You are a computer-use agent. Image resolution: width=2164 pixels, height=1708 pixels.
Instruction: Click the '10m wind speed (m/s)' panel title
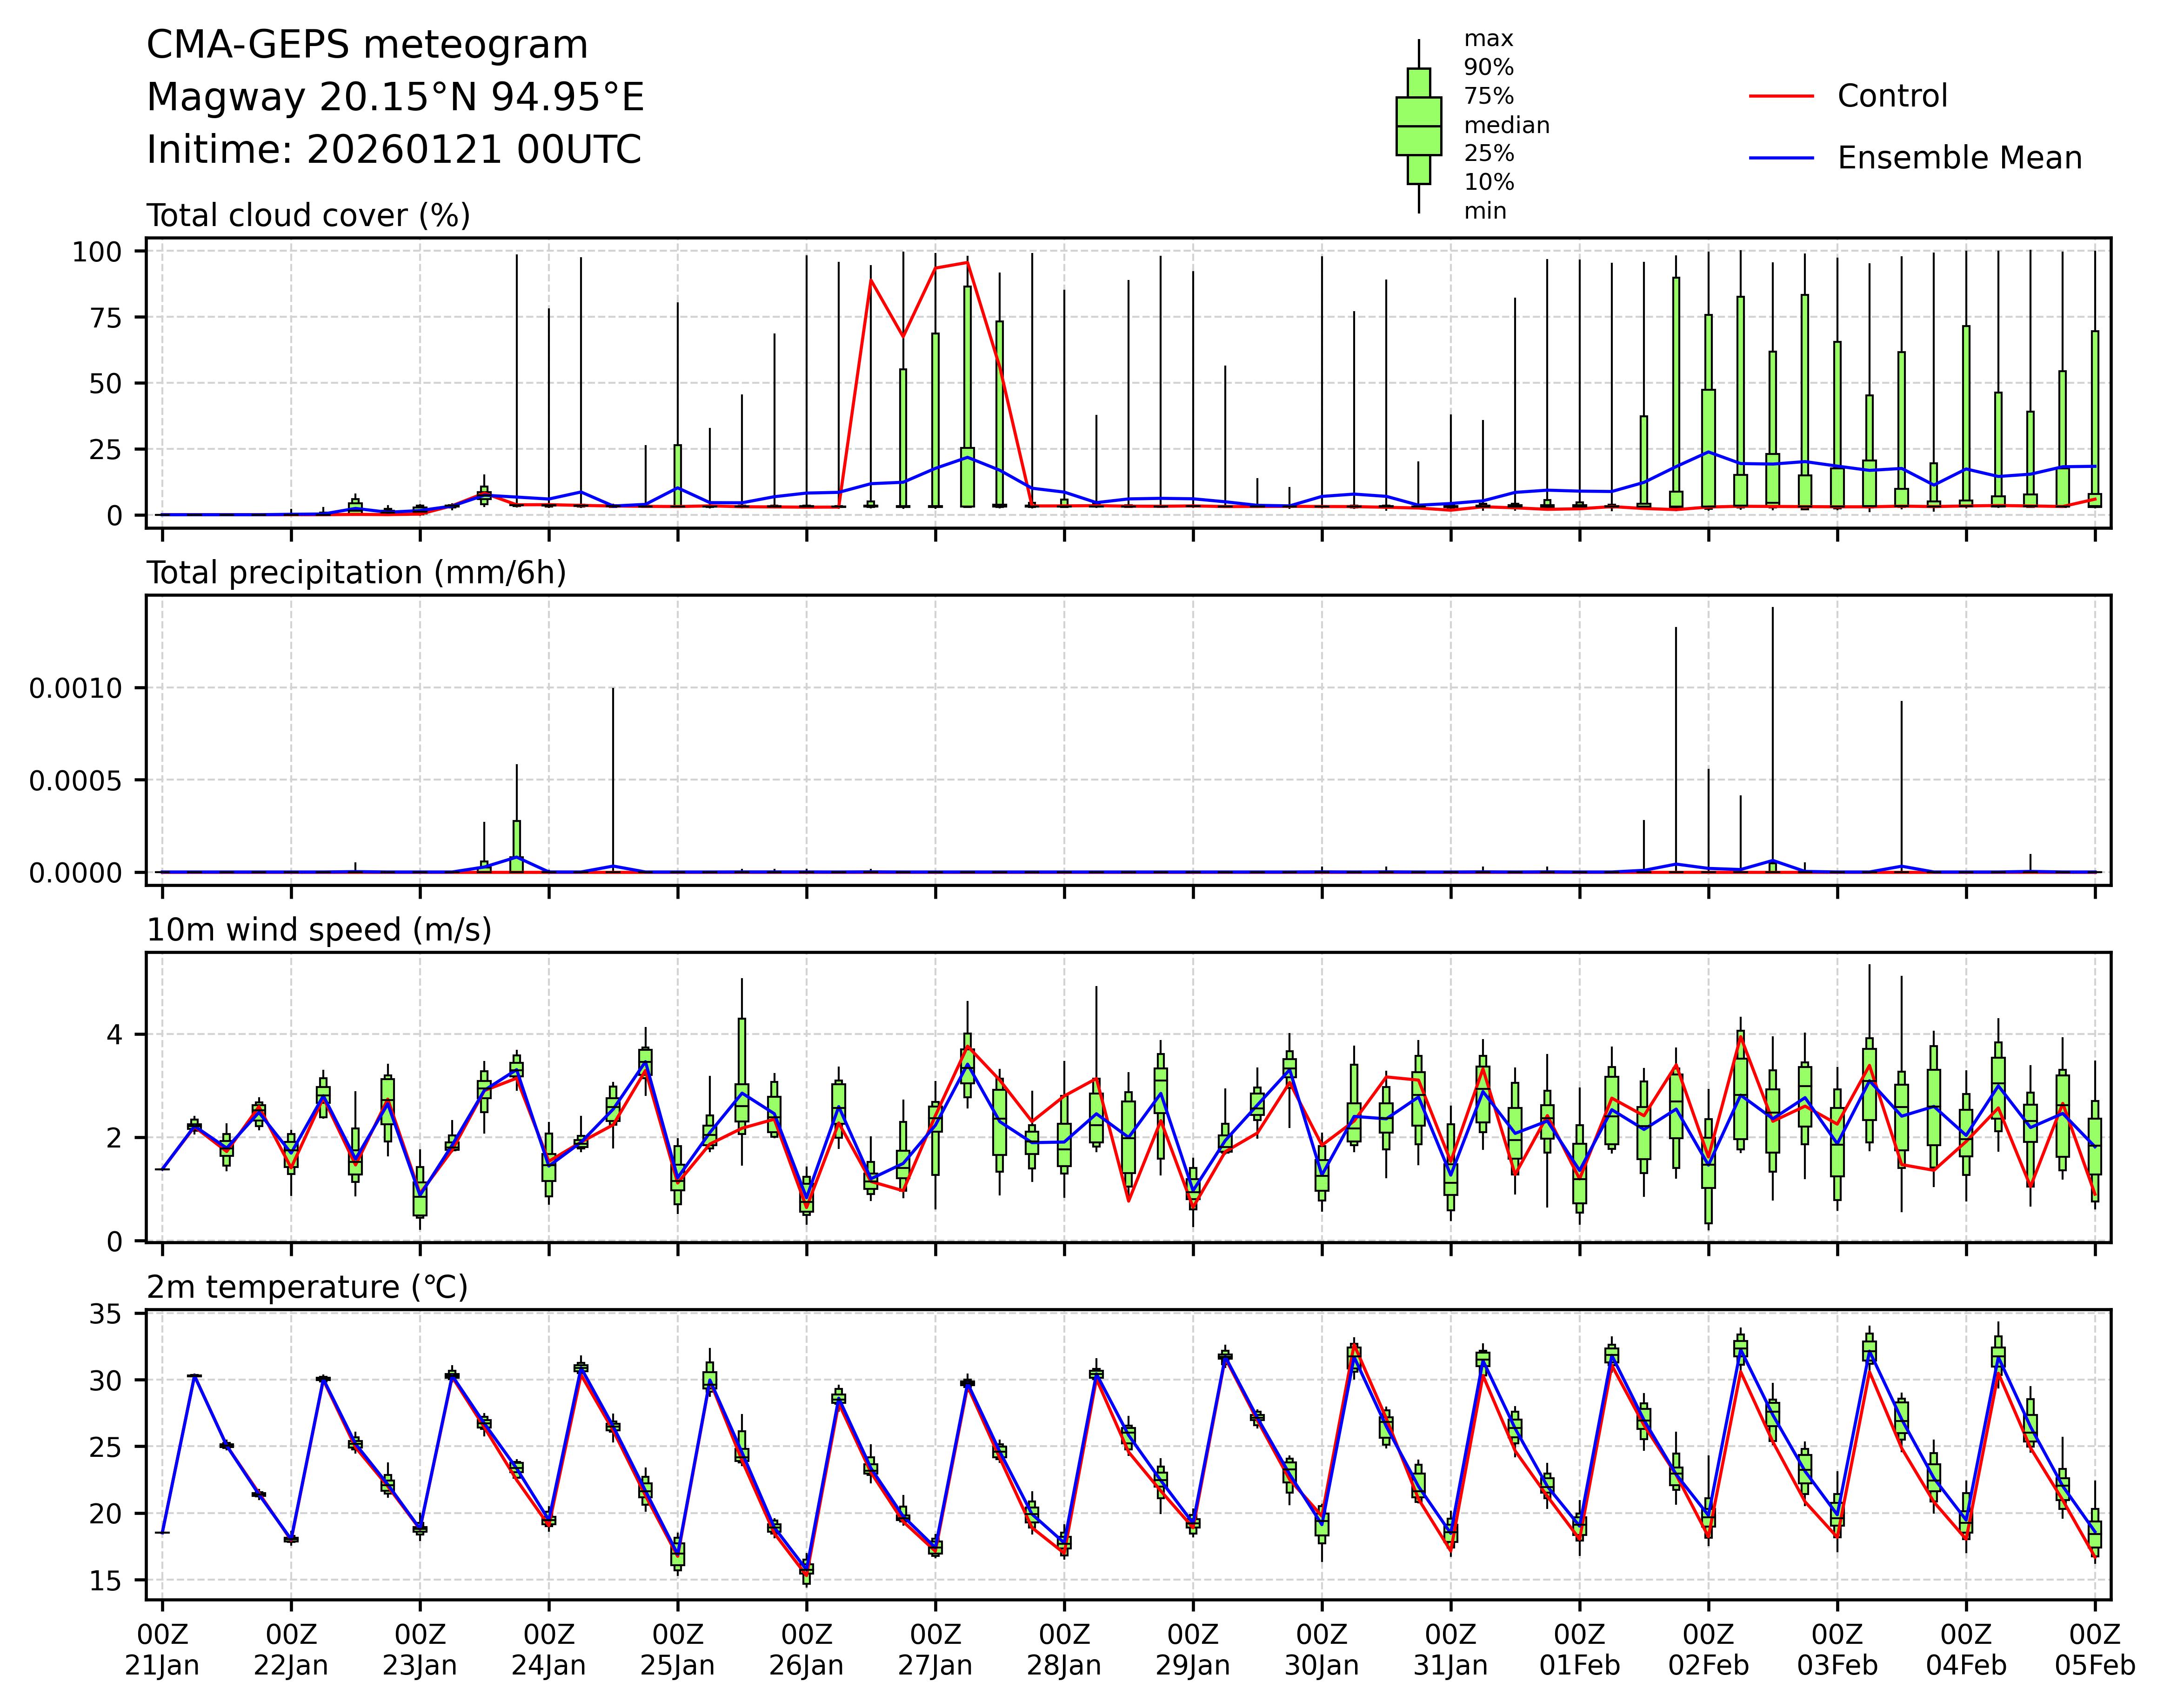click(319, 929)
